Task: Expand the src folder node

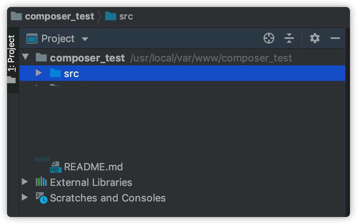Action: click(39, 73)
